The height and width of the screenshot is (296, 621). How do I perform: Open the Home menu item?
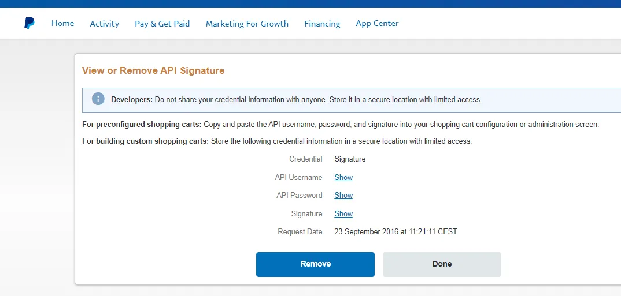62,23
